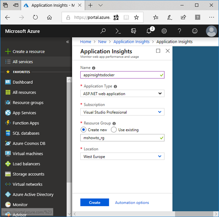This screenshot has height=217, width=219.
Task: Launch Cloud Shell from top bar
Action: (118, 31)
